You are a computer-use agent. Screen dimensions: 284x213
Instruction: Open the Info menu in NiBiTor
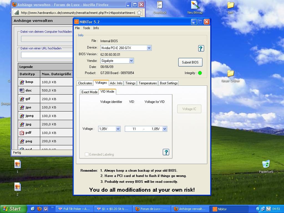[x=96, y=28]
